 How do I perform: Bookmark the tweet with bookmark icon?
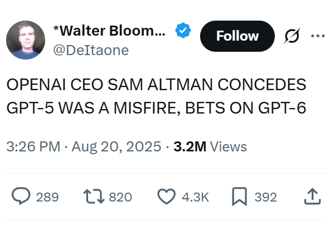(240, 196)
